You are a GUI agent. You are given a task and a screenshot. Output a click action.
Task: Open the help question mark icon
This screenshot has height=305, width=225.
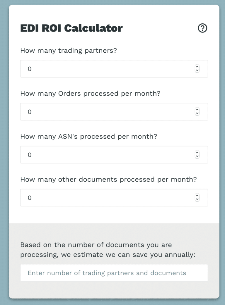pyautogui.click(x=202, y=28)
